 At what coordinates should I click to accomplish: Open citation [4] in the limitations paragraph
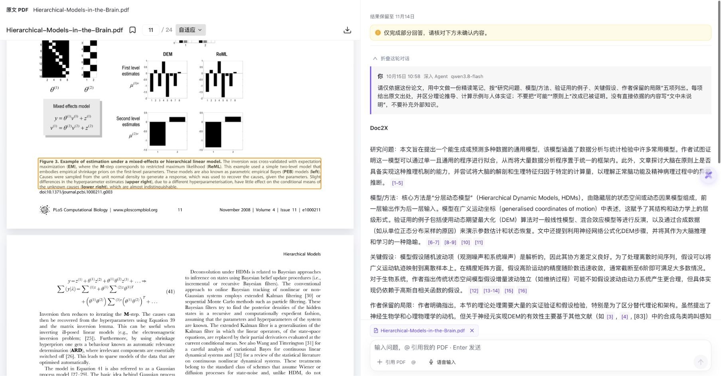(624, 317)
